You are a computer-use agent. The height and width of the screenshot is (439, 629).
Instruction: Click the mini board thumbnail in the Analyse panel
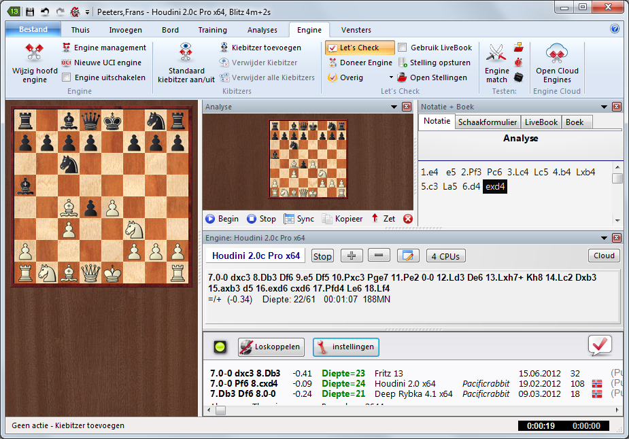pyautogui.click(x=307, y=159)
